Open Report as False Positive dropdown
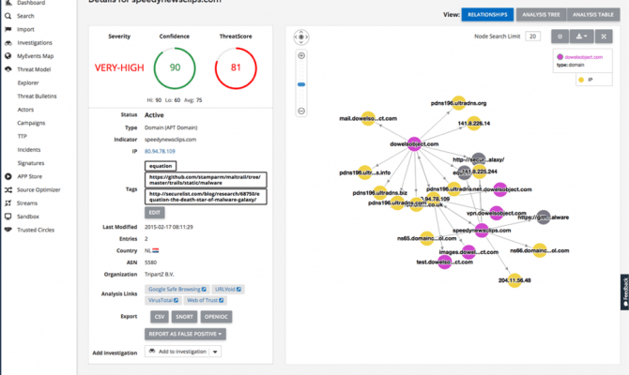Viewport: 629px width, 375px height. tap(186, 333)
